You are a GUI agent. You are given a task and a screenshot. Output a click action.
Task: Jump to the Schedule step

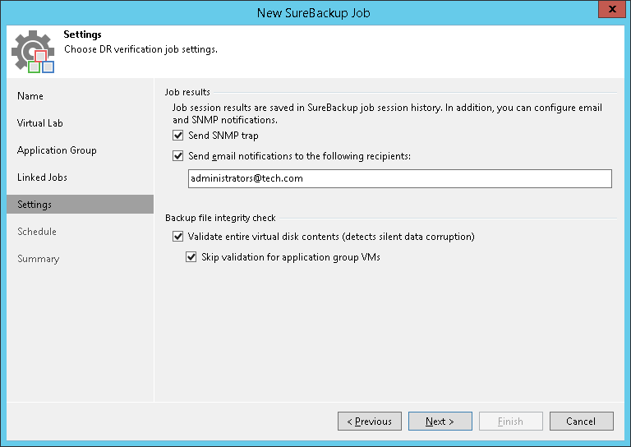tap(37, 232)
